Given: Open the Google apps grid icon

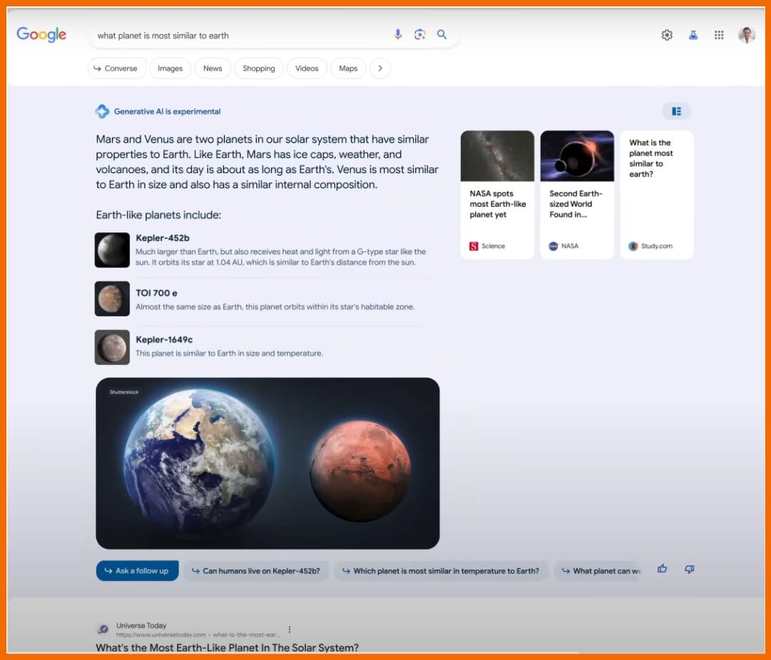Looking at the screenshot, I should point(719,34).
